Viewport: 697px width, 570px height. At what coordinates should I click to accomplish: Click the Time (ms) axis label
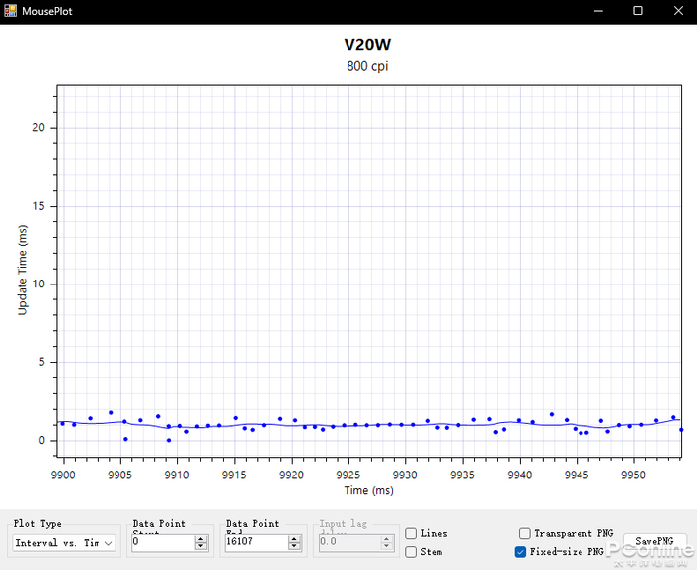point(369,490)
